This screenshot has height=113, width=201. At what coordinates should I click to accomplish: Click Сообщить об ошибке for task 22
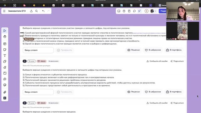click(157, 103)
